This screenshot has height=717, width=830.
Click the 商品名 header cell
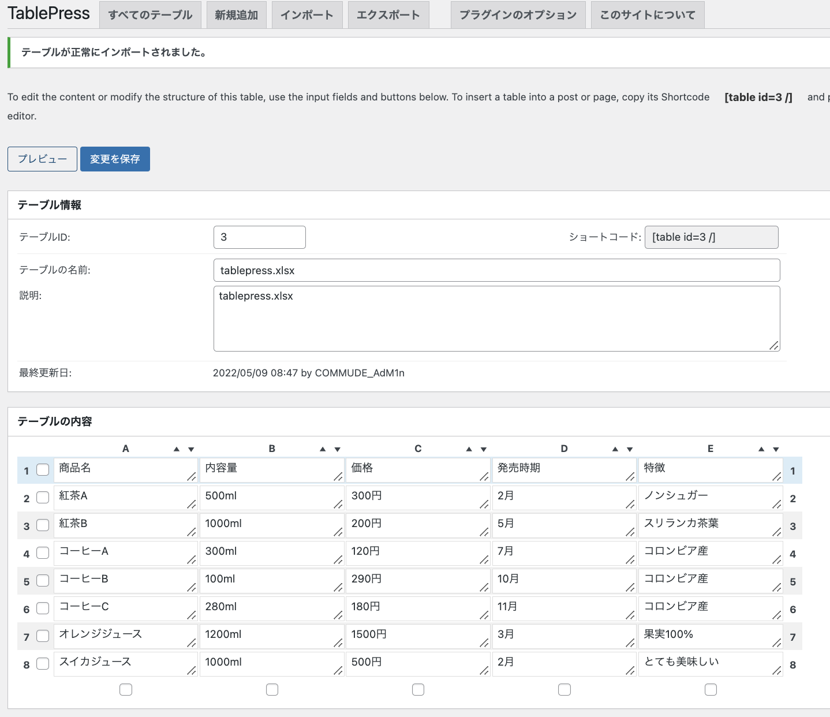pyautogui.click(x=125, y=470)
